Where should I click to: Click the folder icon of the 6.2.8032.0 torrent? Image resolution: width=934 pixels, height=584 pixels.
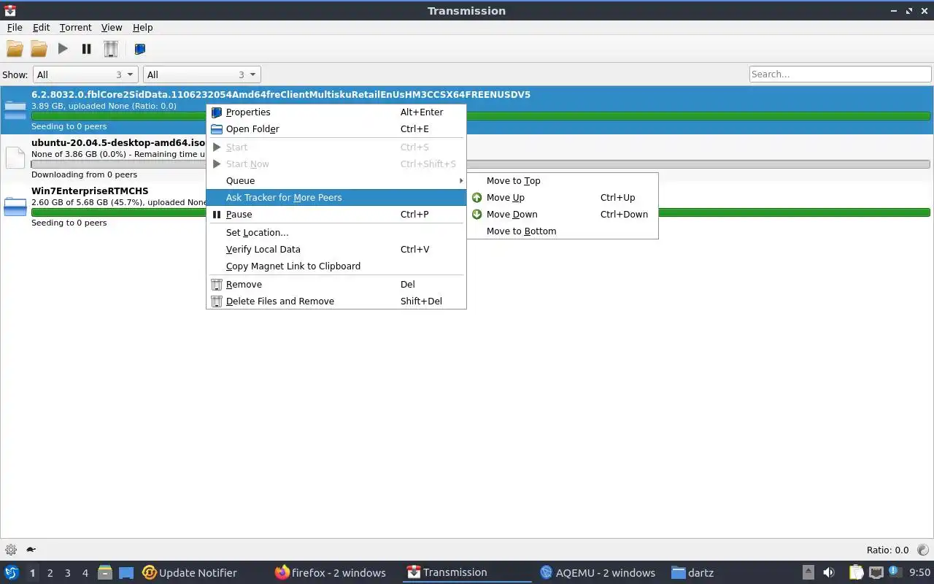coord(15,110)
